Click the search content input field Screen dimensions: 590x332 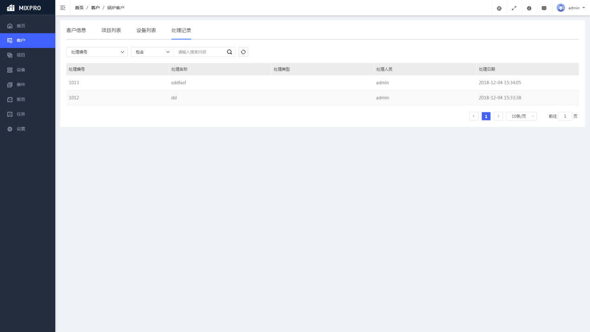200,52
